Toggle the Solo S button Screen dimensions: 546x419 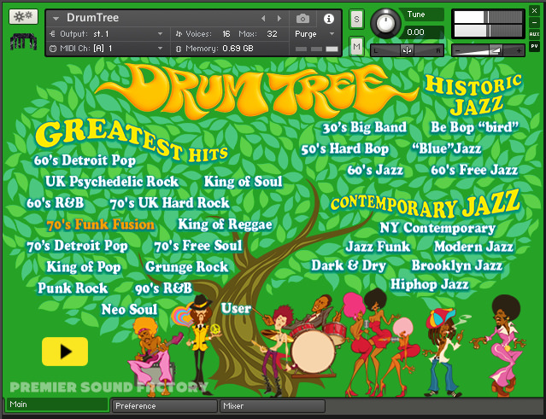(x=356, y=19)
